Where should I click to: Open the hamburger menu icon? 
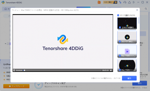coord(134,2)
